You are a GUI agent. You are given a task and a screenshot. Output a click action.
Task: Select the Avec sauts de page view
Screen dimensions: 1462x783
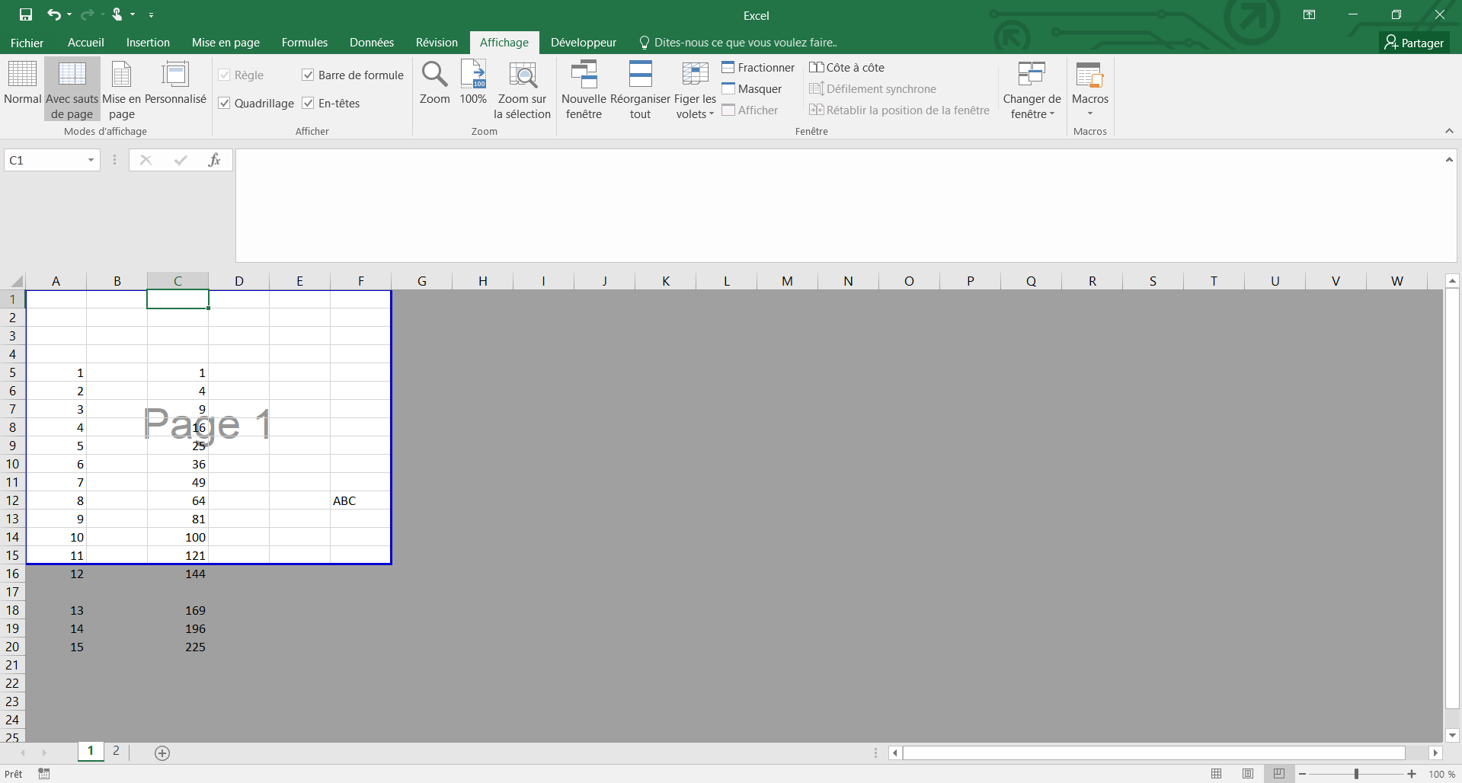tap(72, 89)
